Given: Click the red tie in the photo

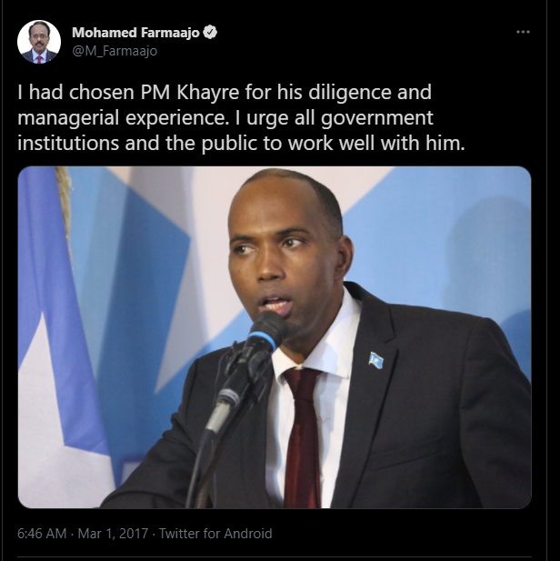Looking at the screenshot, I should coord(304,437).
